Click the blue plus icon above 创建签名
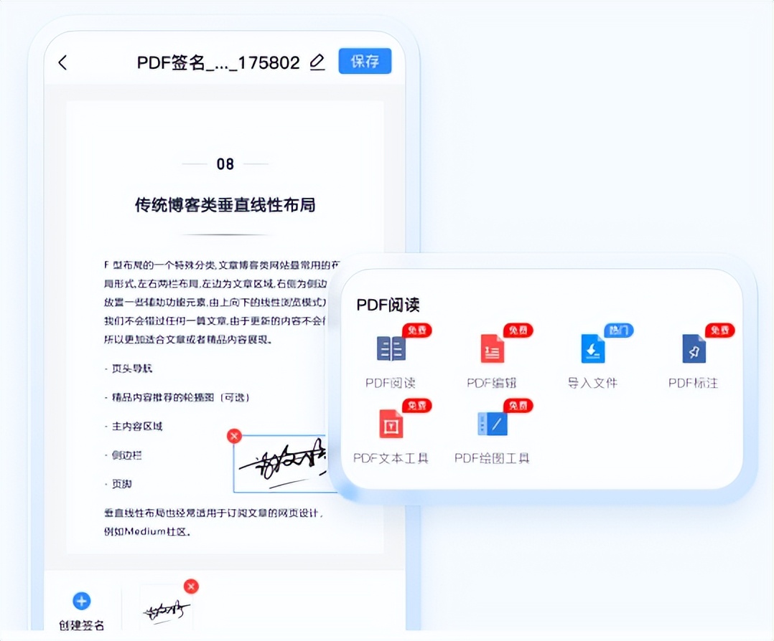Screen dimensions: 774x641 point(80,601)
